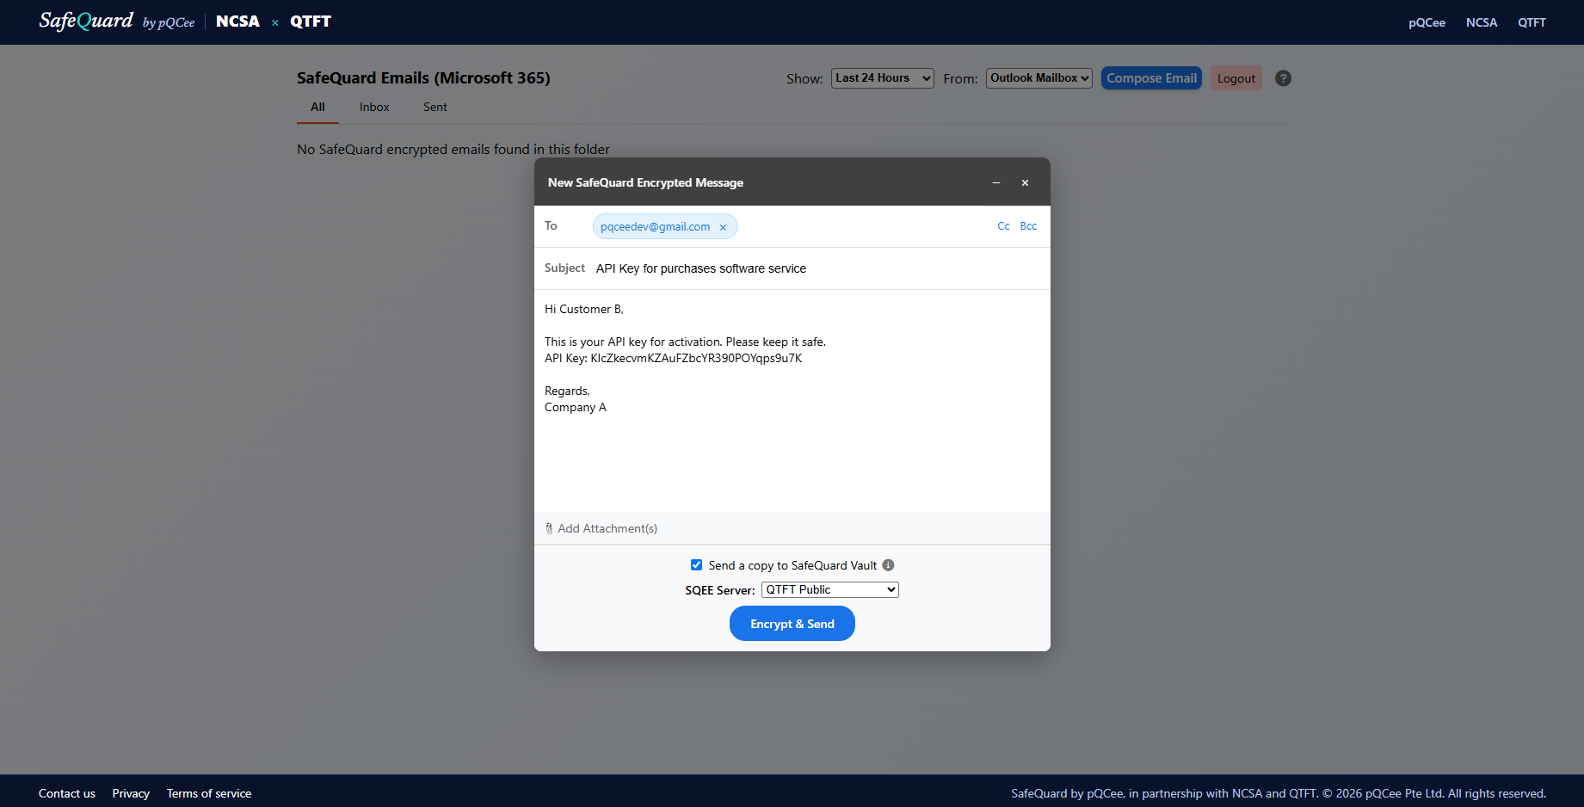Add a Bcc recipient field
Viewport: 1584px width, 807px height.
click(x=1028, y=226)
